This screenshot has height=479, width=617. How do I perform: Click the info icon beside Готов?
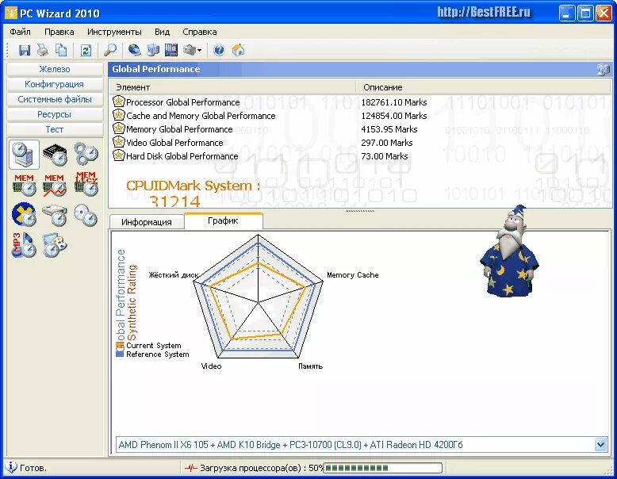click(x=10, y=467)
